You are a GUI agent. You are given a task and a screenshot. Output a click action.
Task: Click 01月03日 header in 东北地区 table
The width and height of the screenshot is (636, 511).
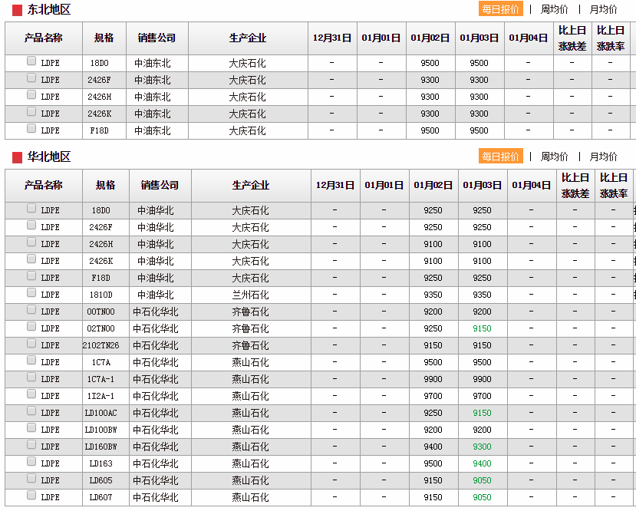(x=479, y=38)
